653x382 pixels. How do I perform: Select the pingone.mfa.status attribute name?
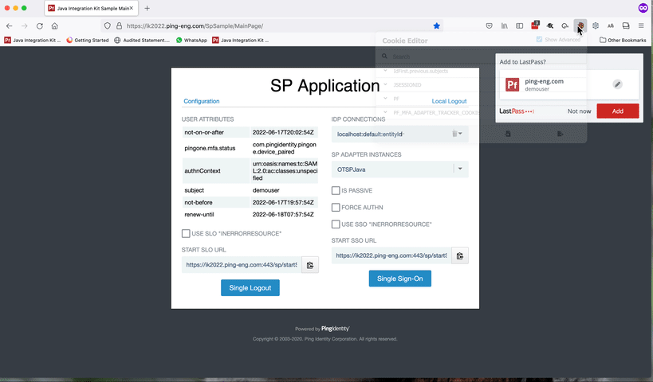(x=210, y=148)
